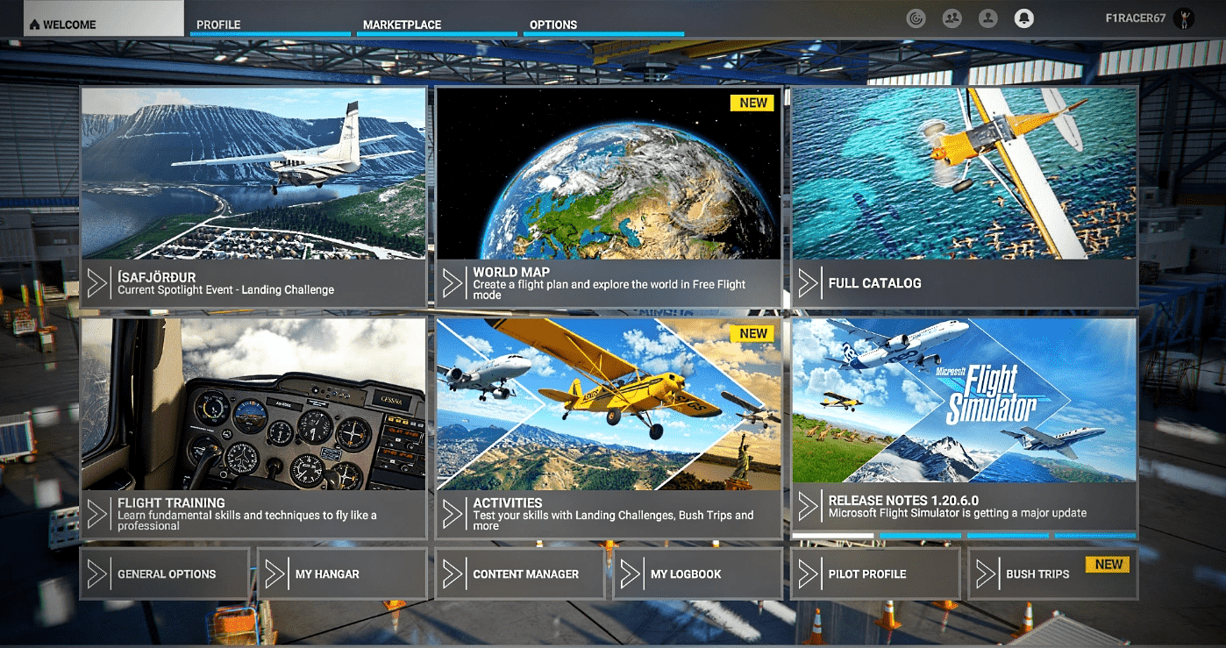Click the single-person profile icon
This screenshot has height=648, width=1226.
click(987, 18)
